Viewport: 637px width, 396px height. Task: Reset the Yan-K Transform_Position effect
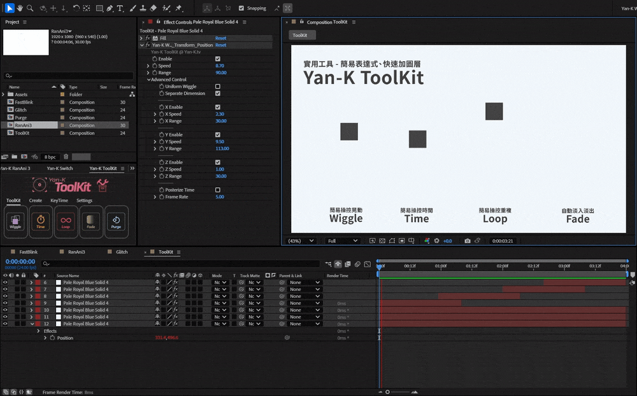tap(220, 45)
